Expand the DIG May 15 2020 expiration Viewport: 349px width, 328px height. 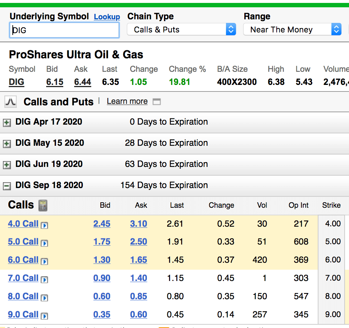click(7, 144)
